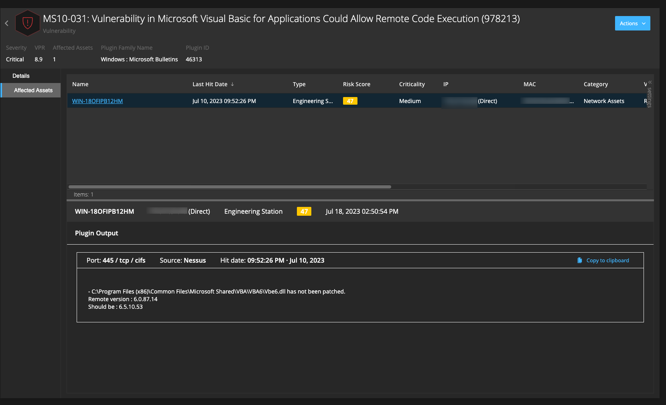The image size is (666, 405).
Task: Select the Affected Assets tab
Action: (33, 90)
